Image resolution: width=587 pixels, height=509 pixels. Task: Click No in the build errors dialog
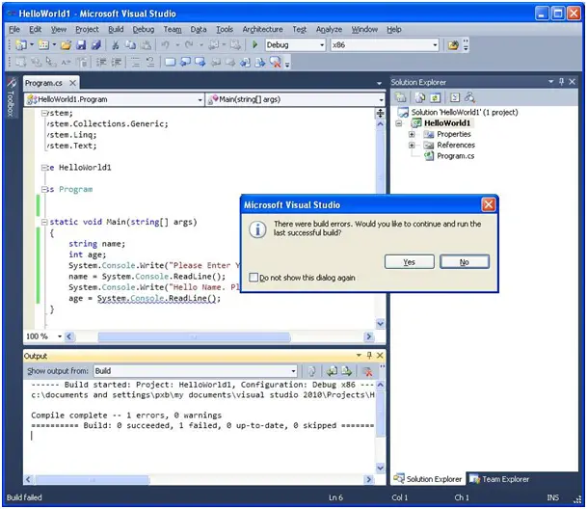(x=465, y=262)
